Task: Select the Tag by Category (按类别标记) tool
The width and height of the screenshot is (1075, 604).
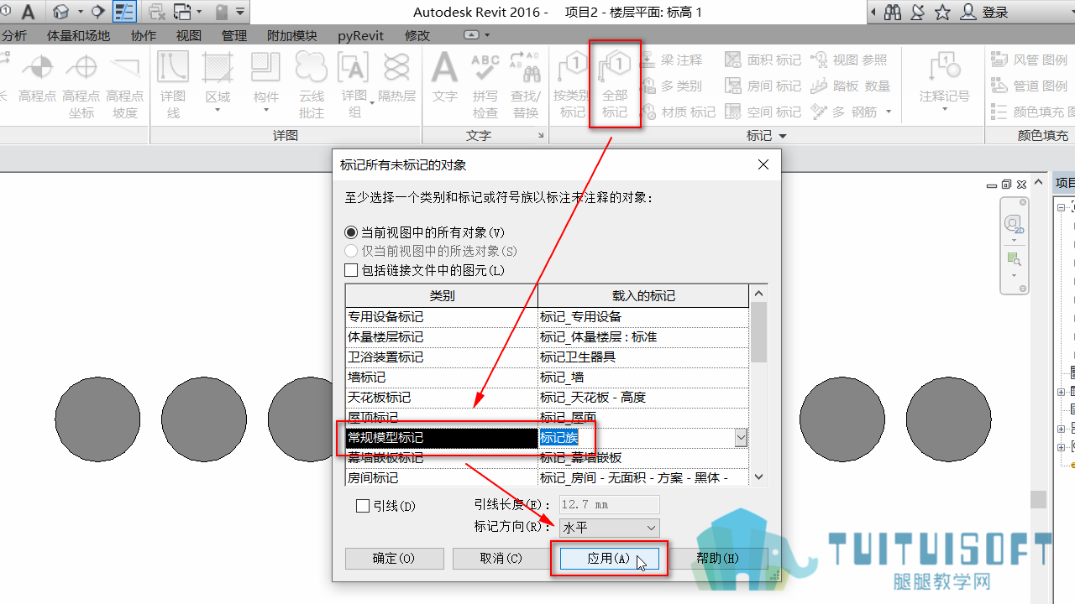Action: coord(572,86)
